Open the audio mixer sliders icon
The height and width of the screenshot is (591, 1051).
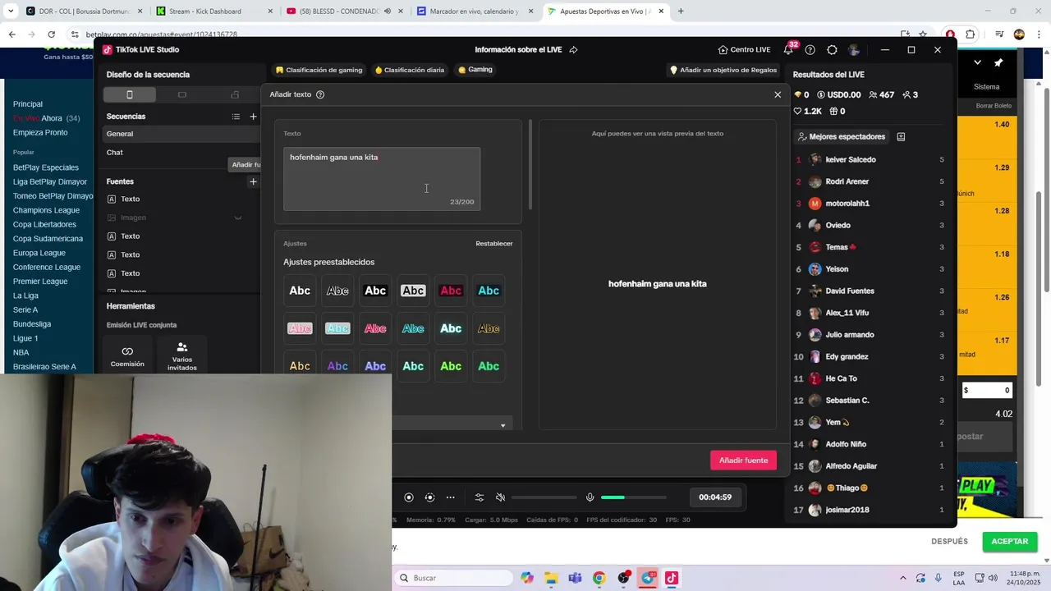point(480,497)
